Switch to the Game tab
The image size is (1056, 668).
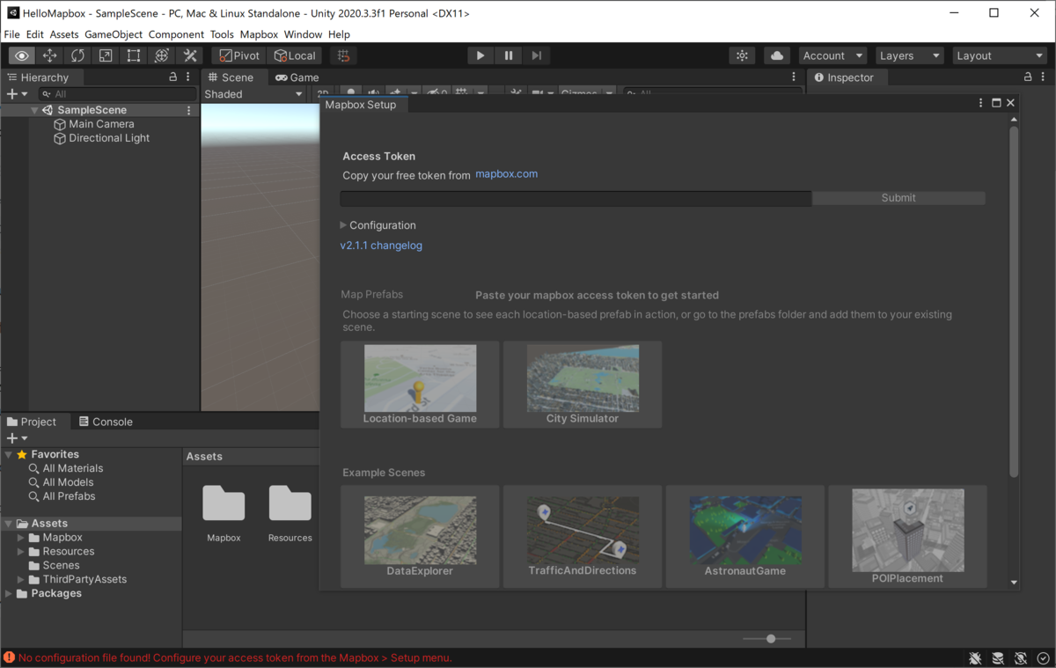click(x=297, y=77)
